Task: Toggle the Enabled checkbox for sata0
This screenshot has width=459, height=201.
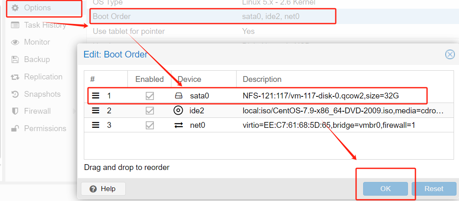Action: (x=149, y=96)
